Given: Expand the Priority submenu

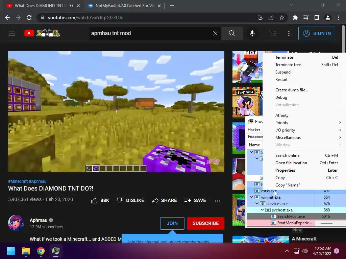Looking at the screenshot, I should tap(304, 123).
